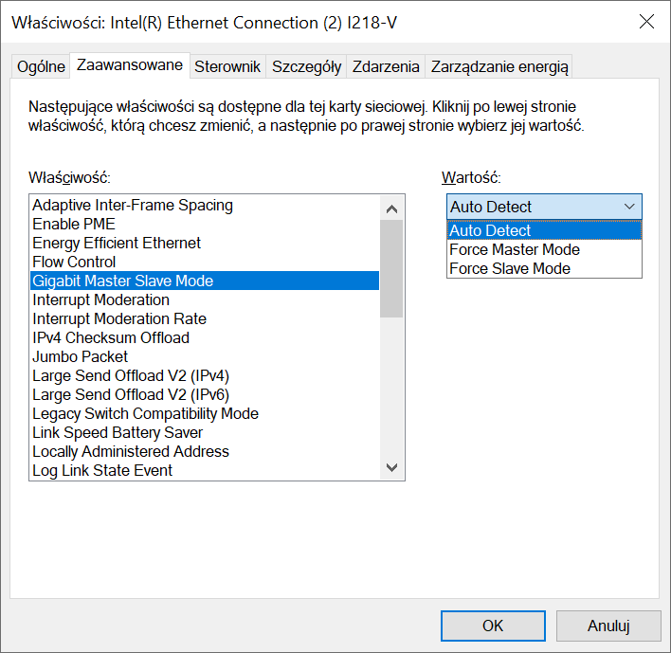The height and width of the screenshot is (653, 671).
Task: Close the properties dialog window
Action: (646, 22)
